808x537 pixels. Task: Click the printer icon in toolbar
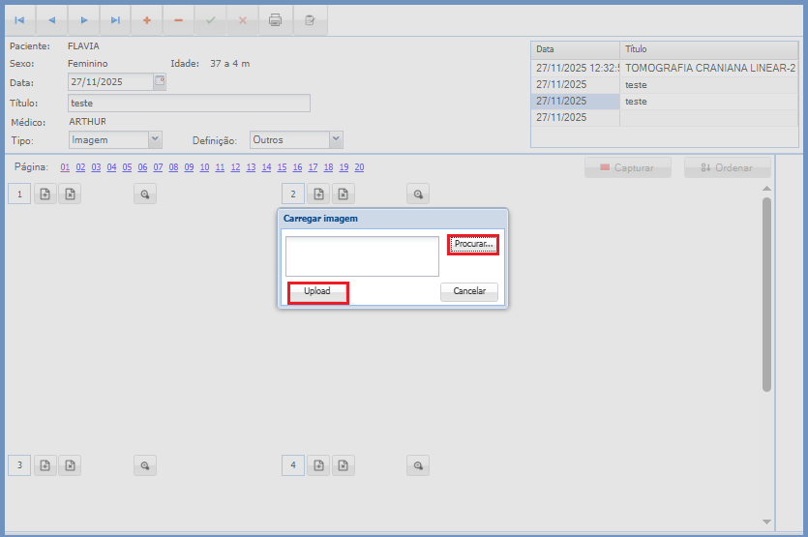click(276, 20)
